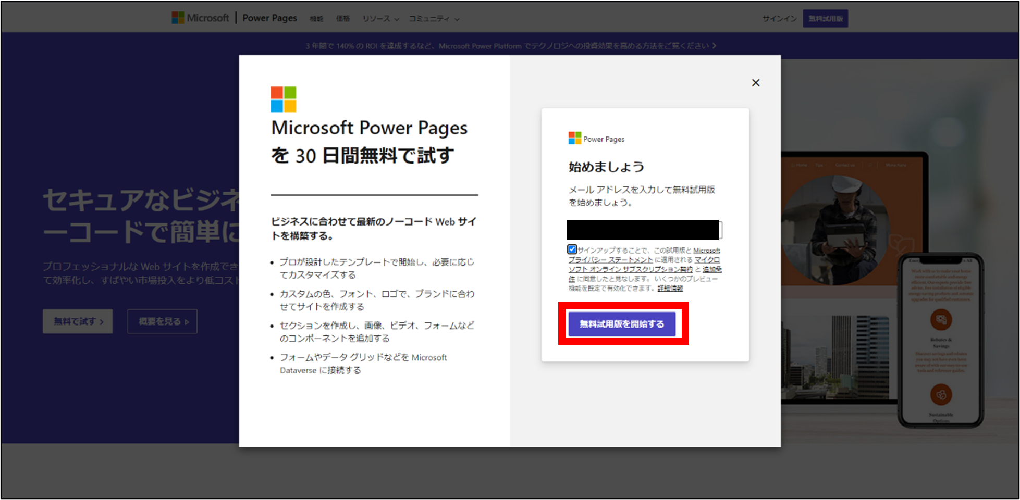Viewport: 1020px width, 500px height.
Task: Click the arrow on ROI banner
Action: tap(714, 46)
